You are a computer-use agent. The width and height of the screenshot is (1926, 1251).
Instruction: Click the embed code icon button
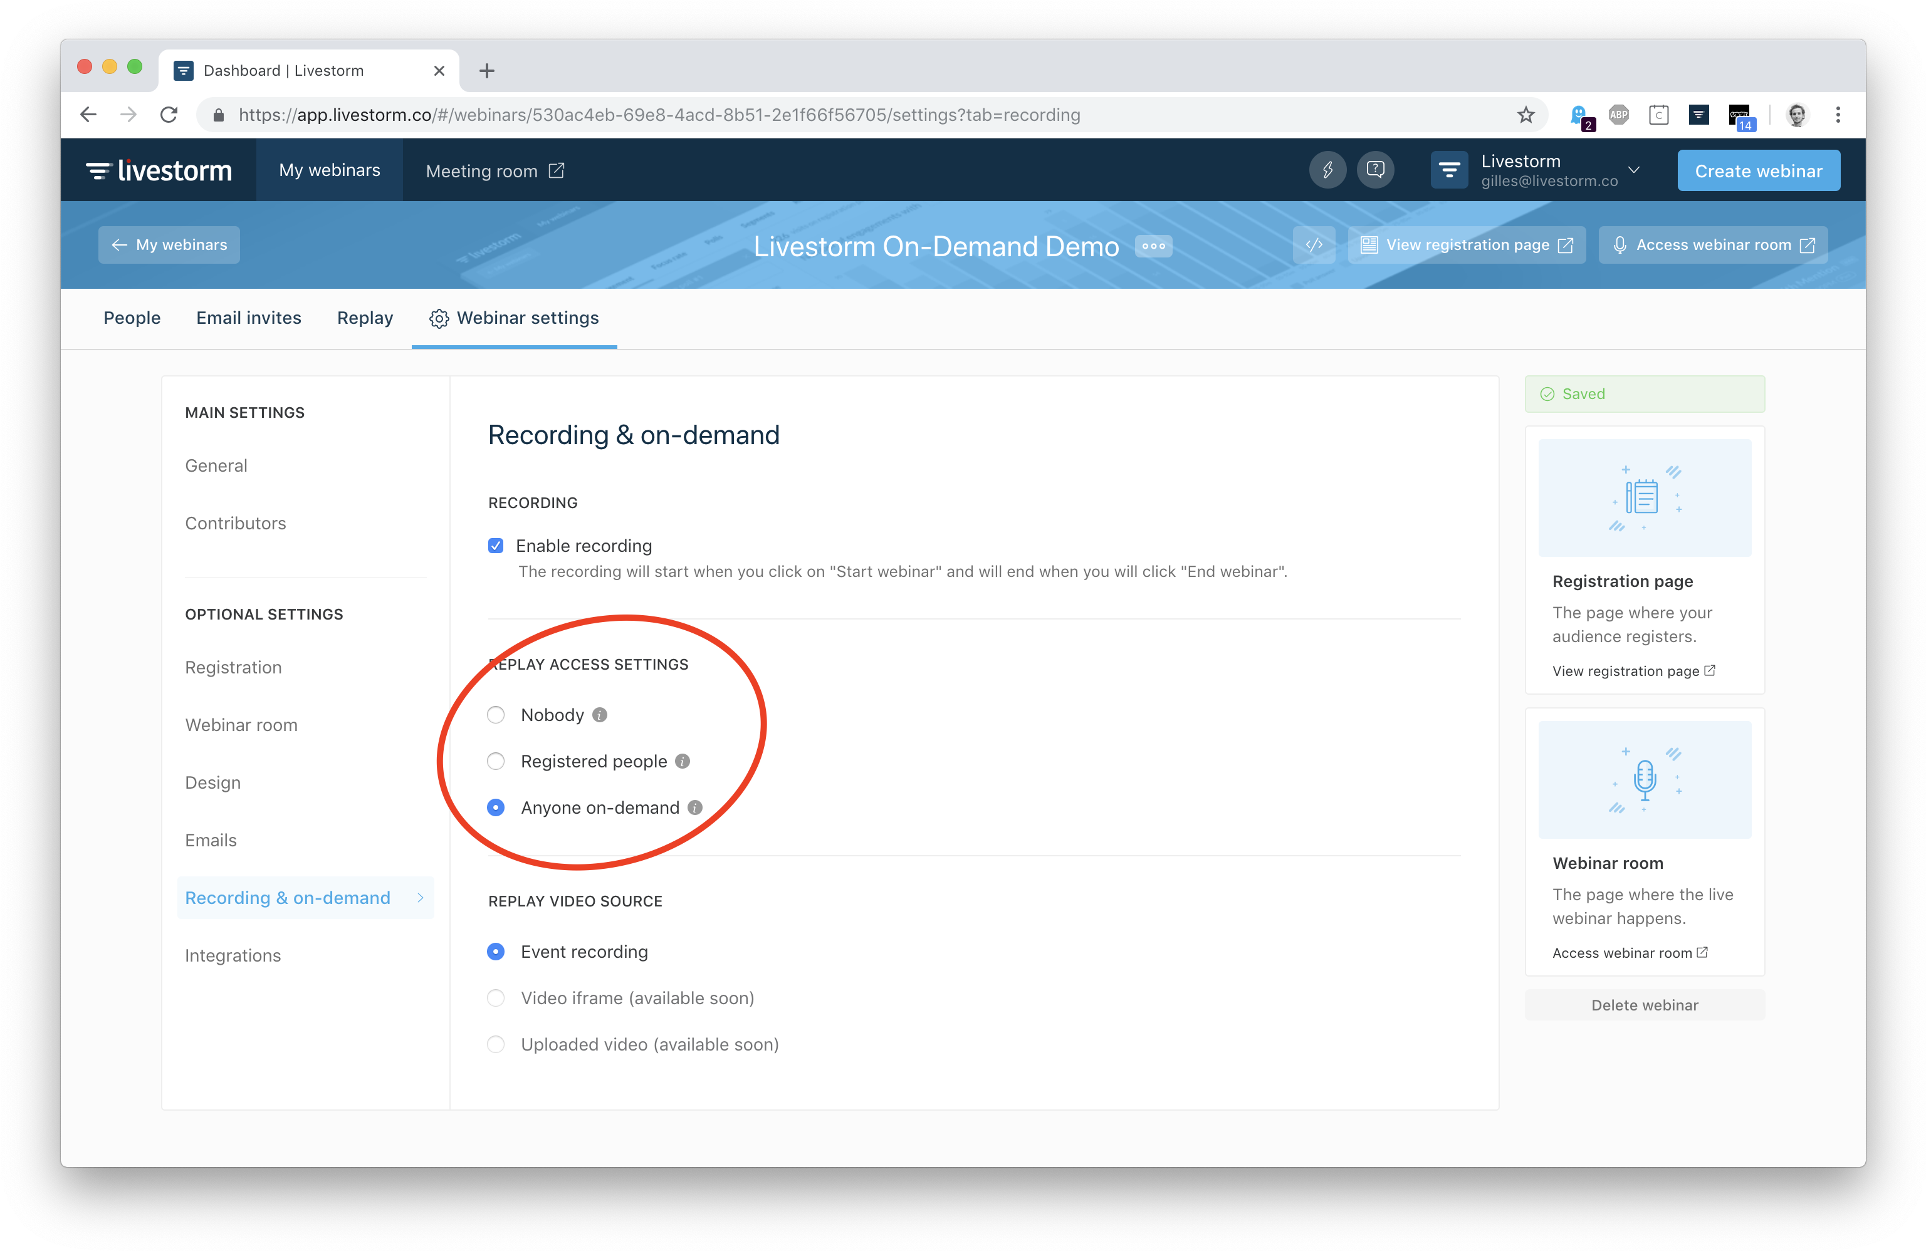(x=1314, y=245)
